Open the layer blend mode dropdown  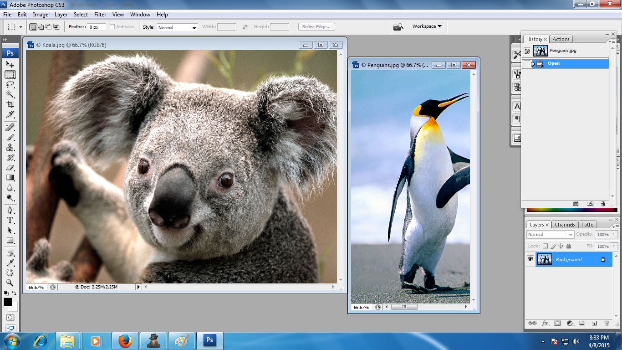coord(550,235)
